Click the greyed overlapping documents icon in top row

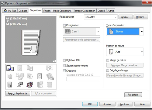(x=30, y=68)
